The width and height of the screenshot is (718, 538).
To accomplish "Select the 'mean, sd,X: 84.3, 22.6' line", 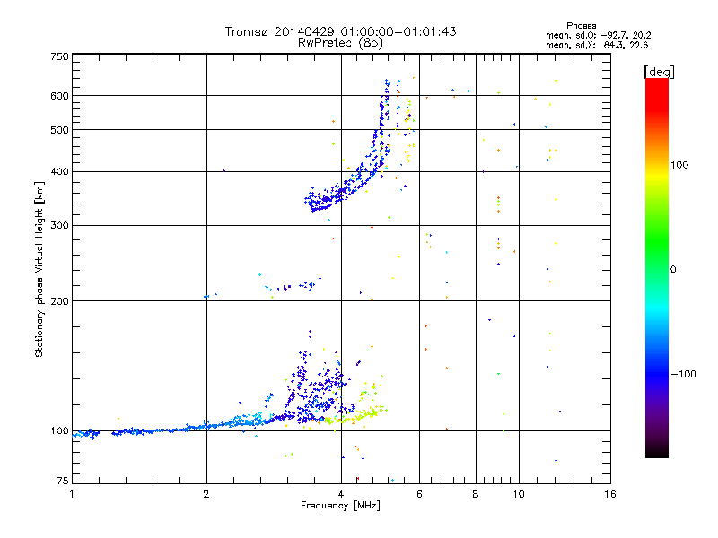I will (x=597, y=45).
